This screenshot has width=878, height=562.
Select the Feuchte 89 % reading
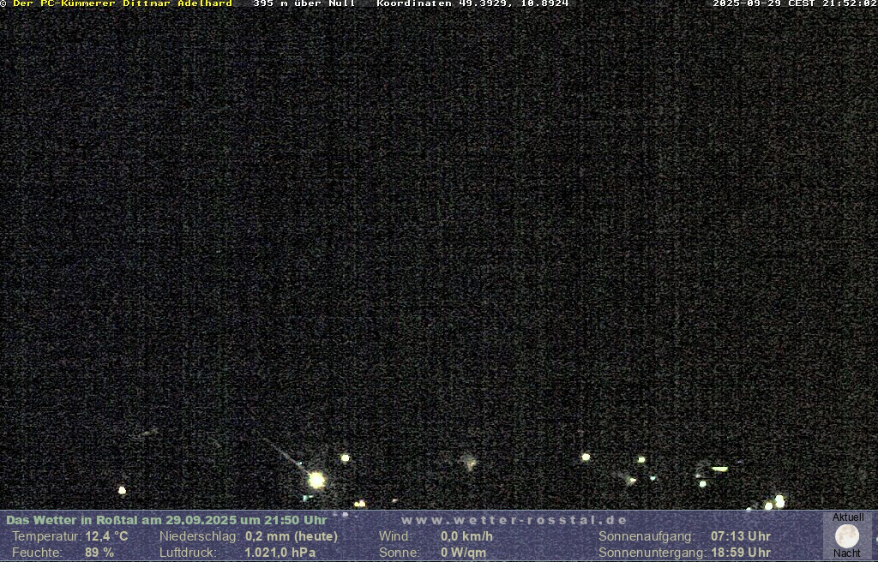coord(99,553)
